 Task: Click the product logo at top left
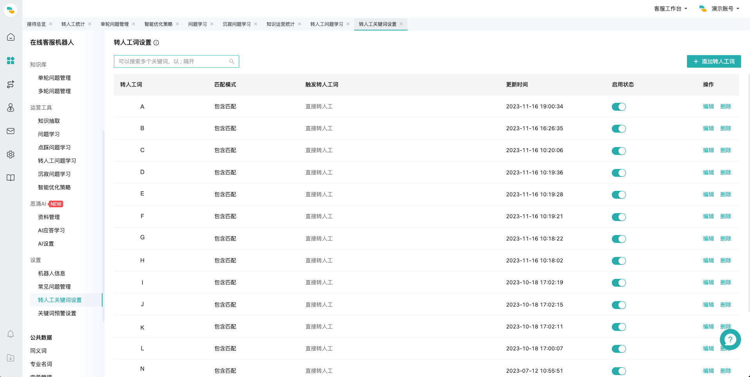11,10
